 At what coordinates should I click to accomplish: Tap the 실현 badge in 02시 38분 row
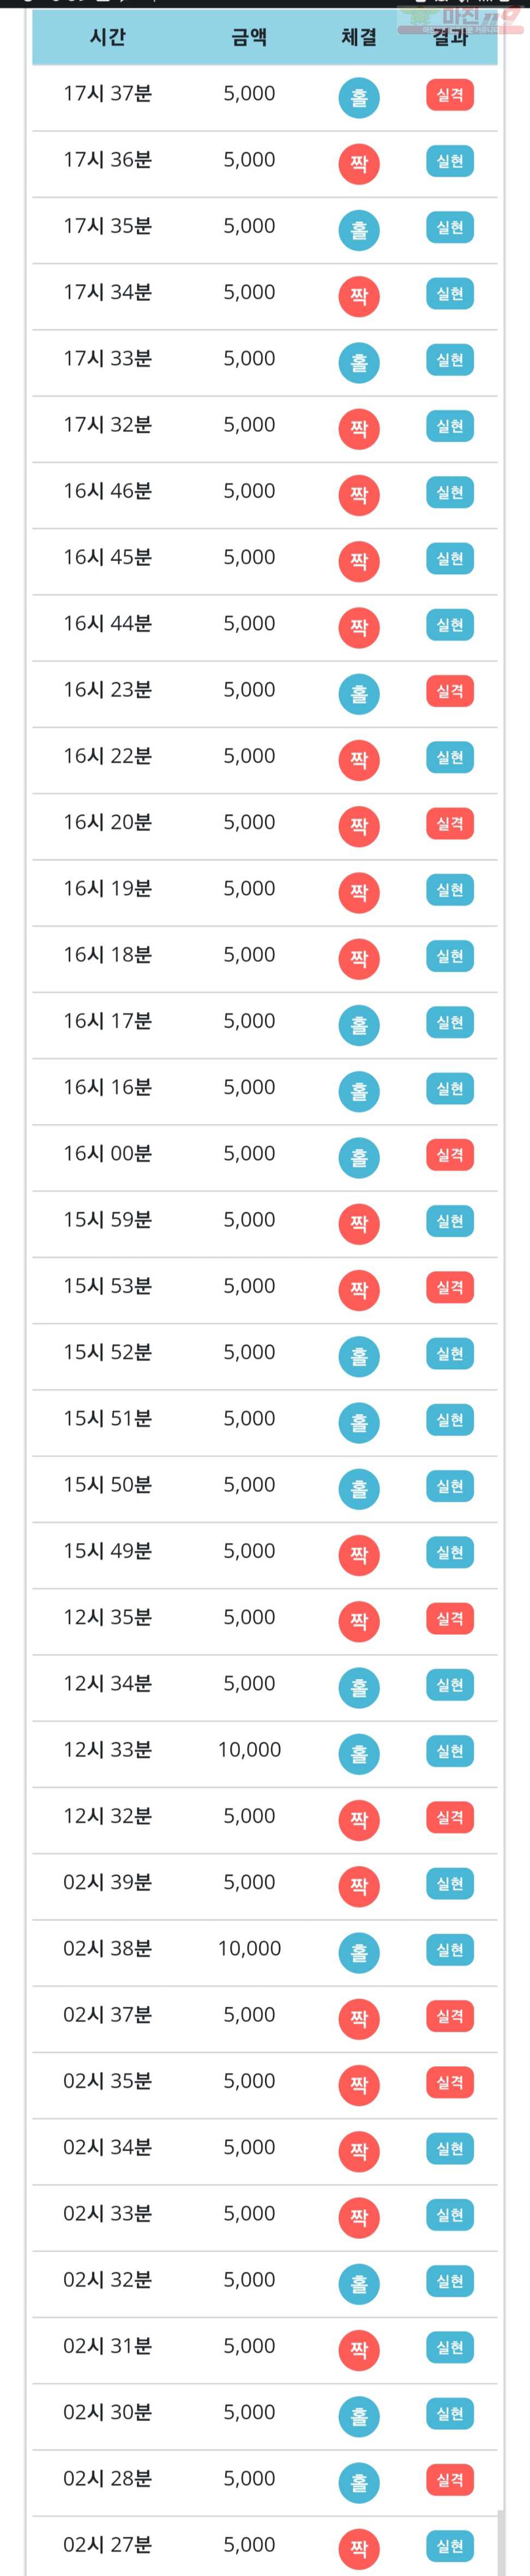click(x=450, y=1949)
